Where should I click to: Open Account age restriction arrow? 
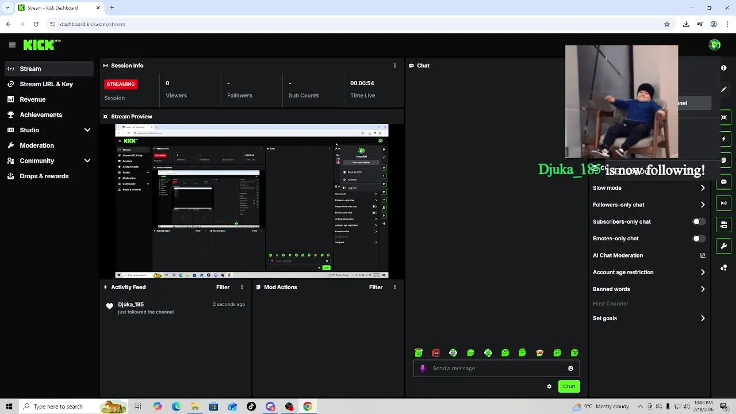point(703,272)
